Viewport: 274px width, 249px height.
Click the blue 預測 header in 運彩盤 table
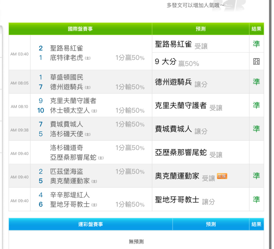[211, 224]
